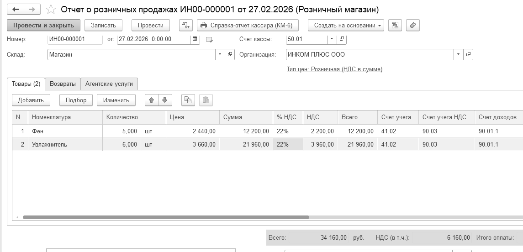Show Дт/Кт postings of the document

pos(186,25)
